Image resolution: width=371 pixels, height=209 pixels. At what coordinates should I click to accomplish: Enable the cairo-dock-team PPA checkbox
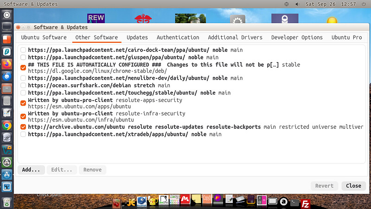click(x=23, y=50)
